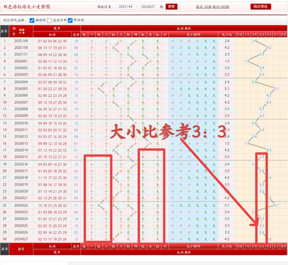Click red numbers 07 10 13 22 27 31
This screenshot has width=288, height=265.
pos(52,157)
